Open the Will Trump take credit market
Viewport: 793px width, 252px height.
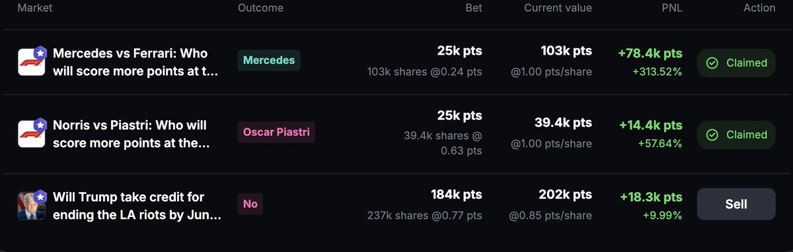click(137, 206)
